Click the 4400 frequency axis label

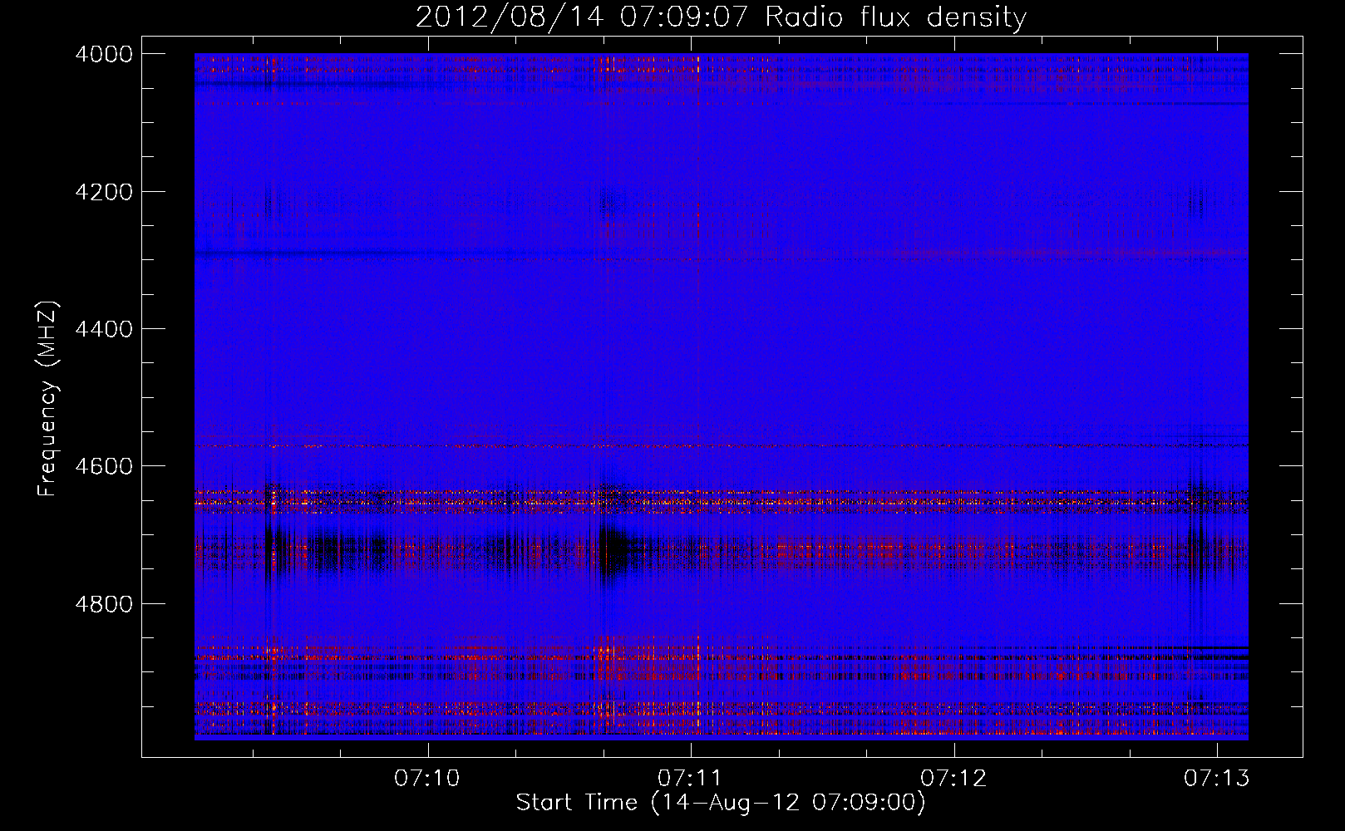click(x=104, y=329)
